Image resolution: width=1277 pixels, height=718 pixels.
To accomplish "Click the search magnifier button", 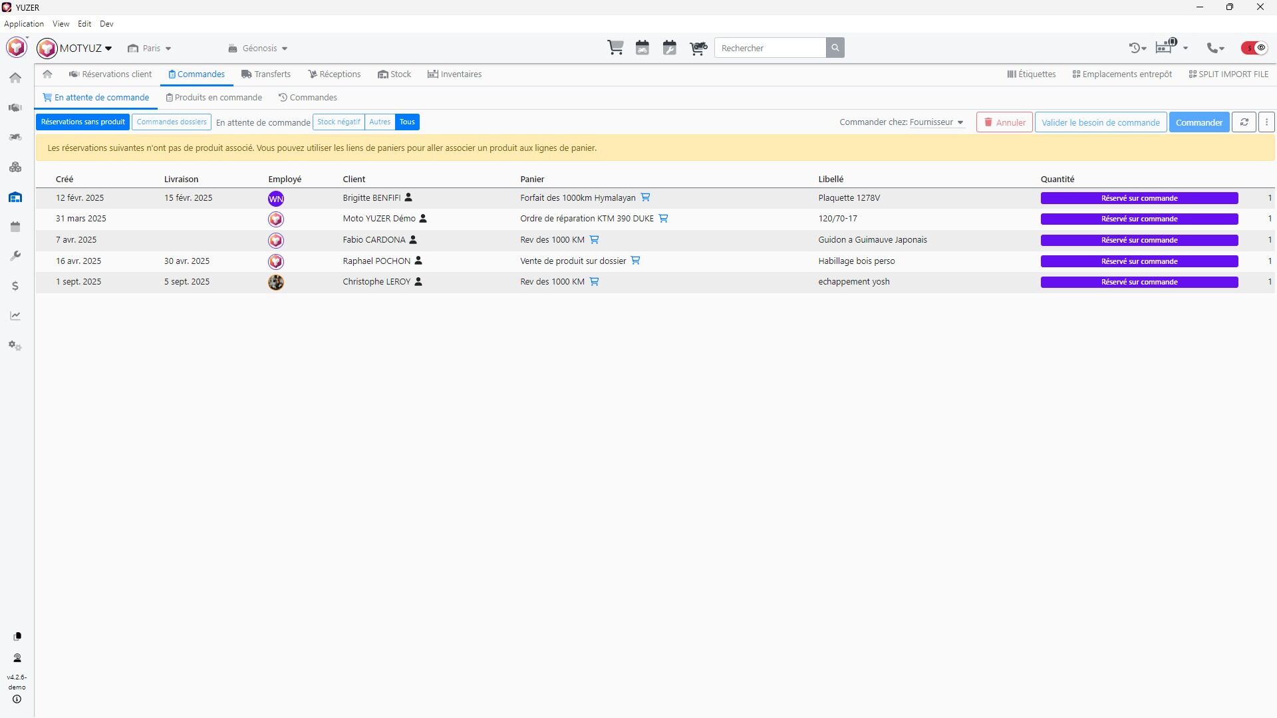I will (835, 48).
